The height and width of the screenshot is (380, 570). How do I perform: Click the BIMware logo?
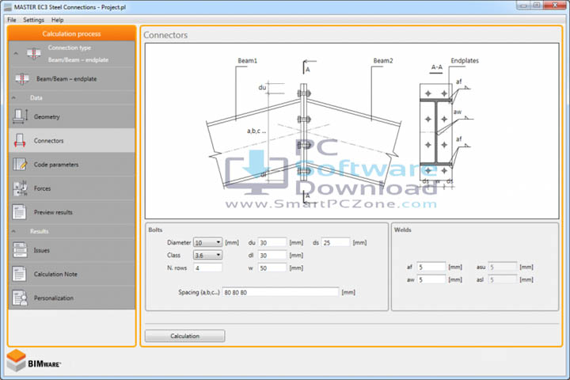[34, 361]
